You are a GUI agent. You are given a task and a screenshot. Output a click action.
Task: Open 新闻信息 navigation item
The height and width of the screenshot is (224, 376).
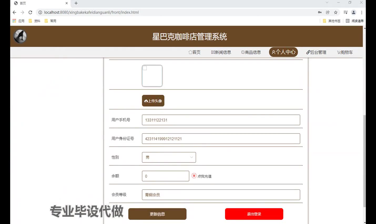[x=221, y=52]
